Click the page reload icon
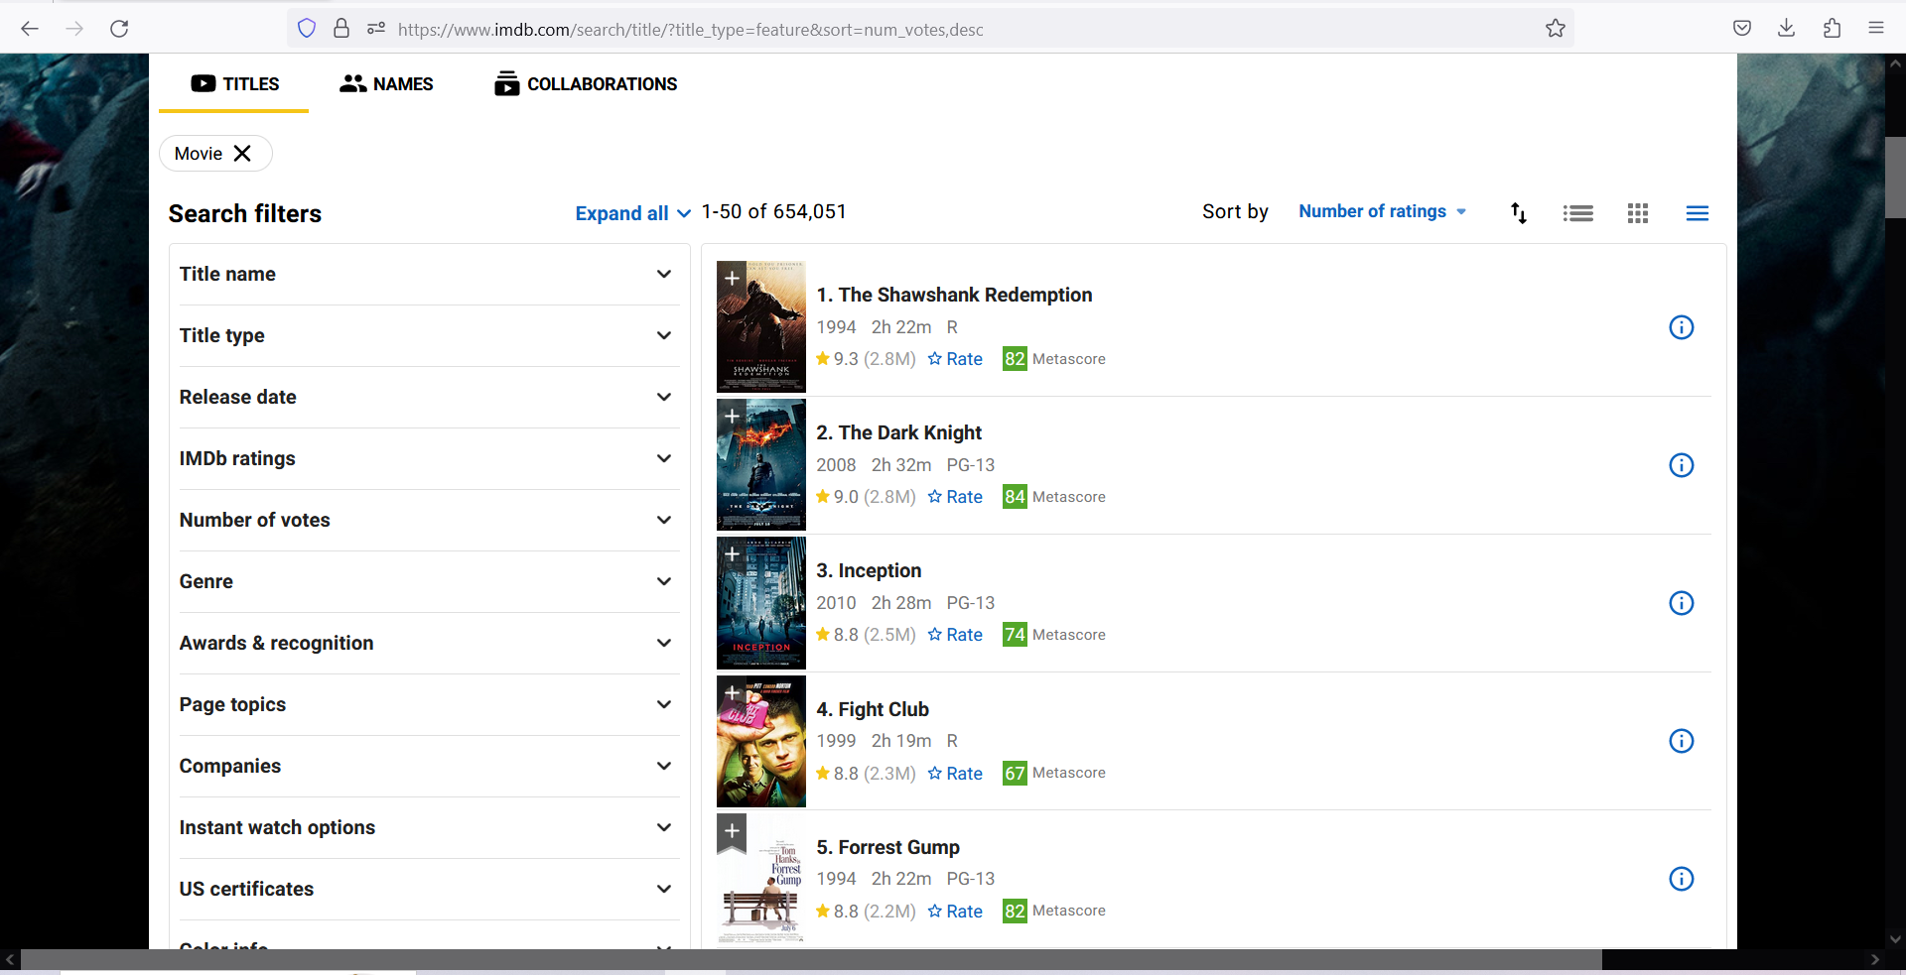1906x975 pixels. click(x=119, y=28)
